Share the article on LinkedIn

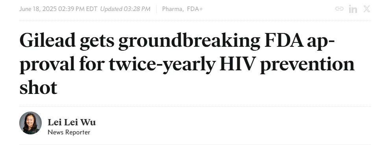[x=353, y=9]
